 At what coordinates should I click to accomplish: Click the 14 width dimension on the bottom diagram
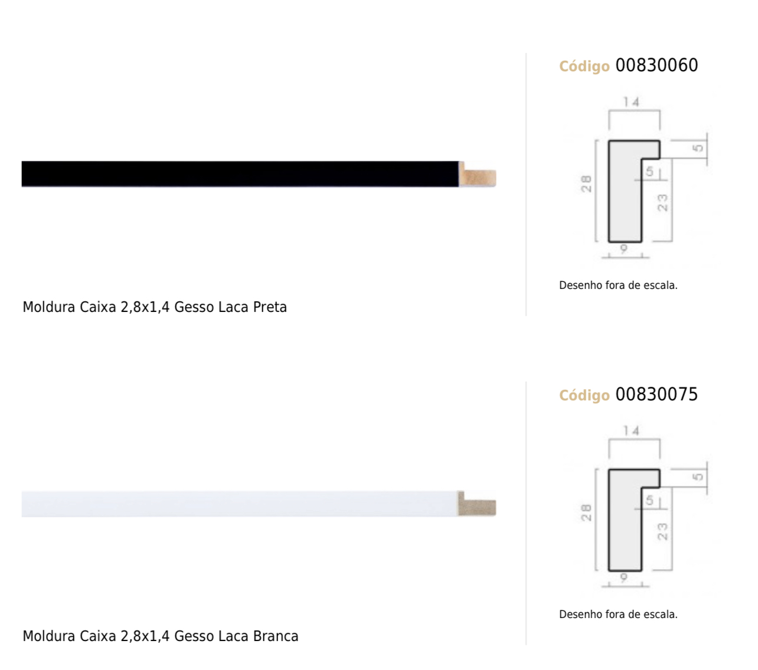[x=631, y=431]
